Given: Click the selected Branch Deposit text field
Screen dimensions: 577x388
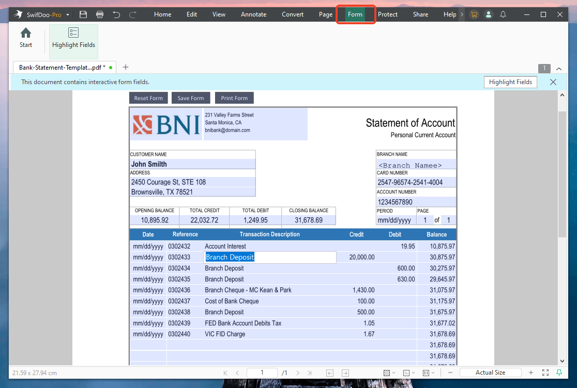Looking at the screenshot, I should (x=270, y=257).
